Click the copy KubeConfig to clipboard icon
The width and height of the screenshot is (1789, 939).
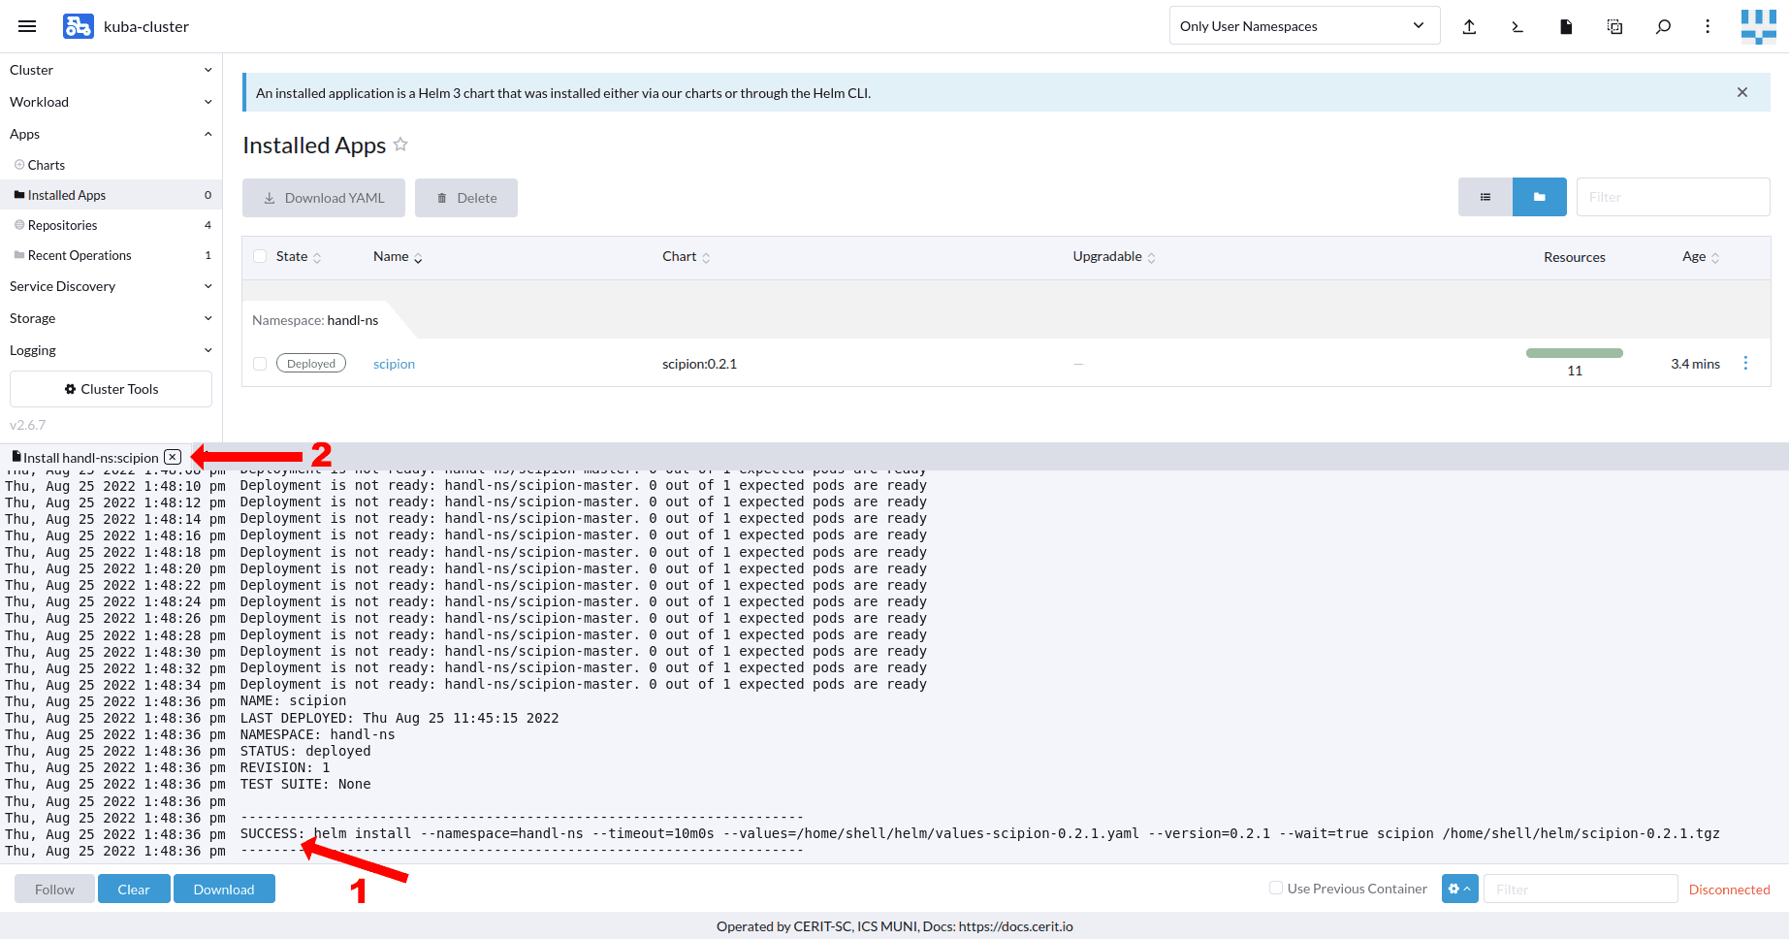point(1614,26)
